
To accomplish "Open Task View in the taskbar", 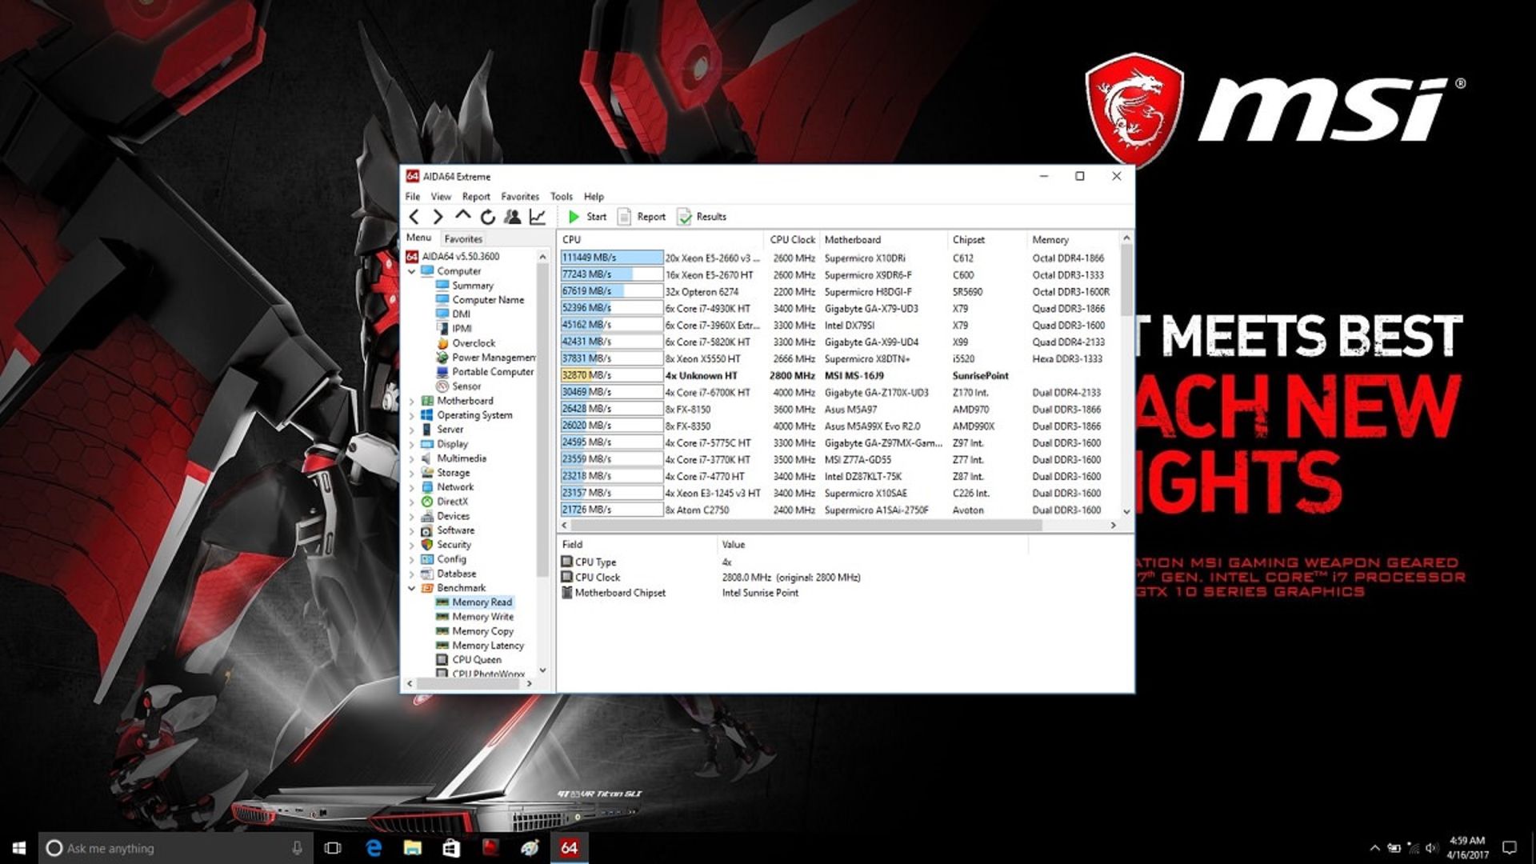I will click(333, 848).
